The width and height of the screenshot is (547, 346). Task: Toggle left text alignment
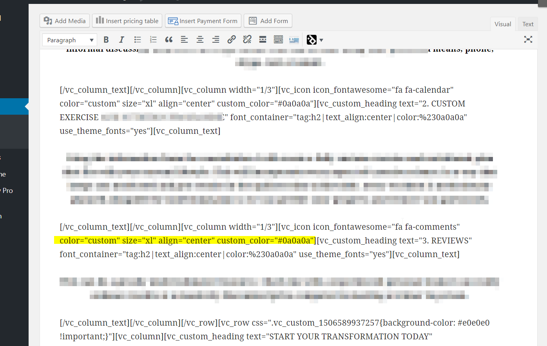point(184,40)
